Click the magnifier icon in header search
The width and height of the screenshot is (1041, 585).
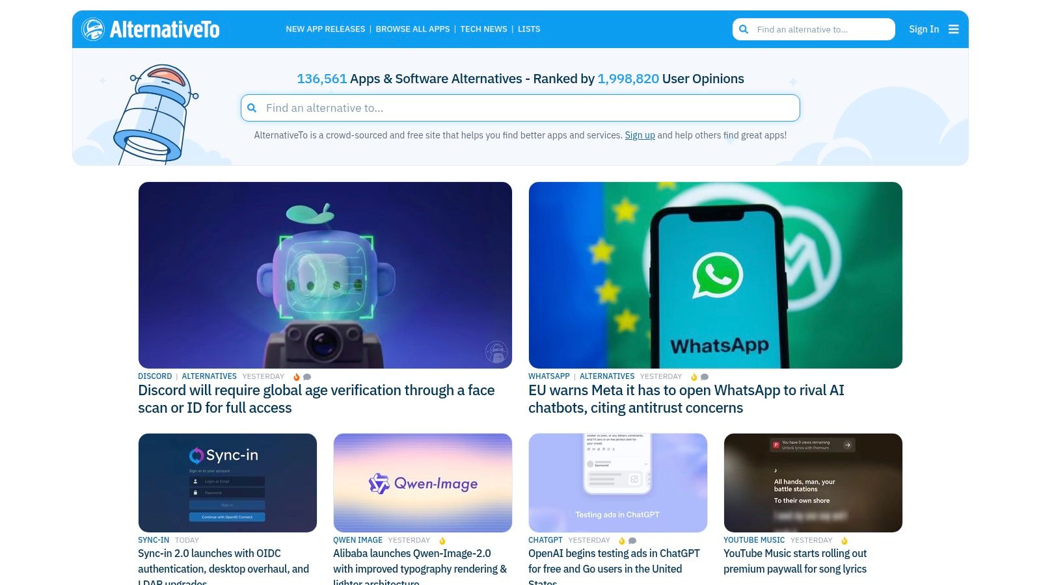[x=744, y=29]
